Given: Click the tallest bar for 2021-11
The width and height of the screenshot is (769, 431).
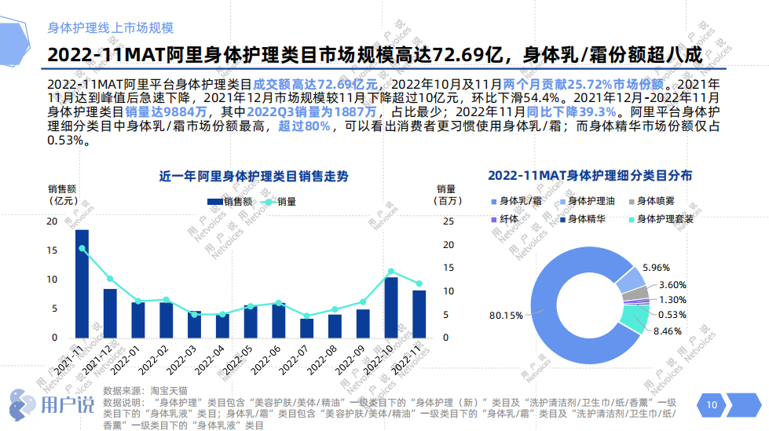Looking at the screenshot, I should 82,283.
